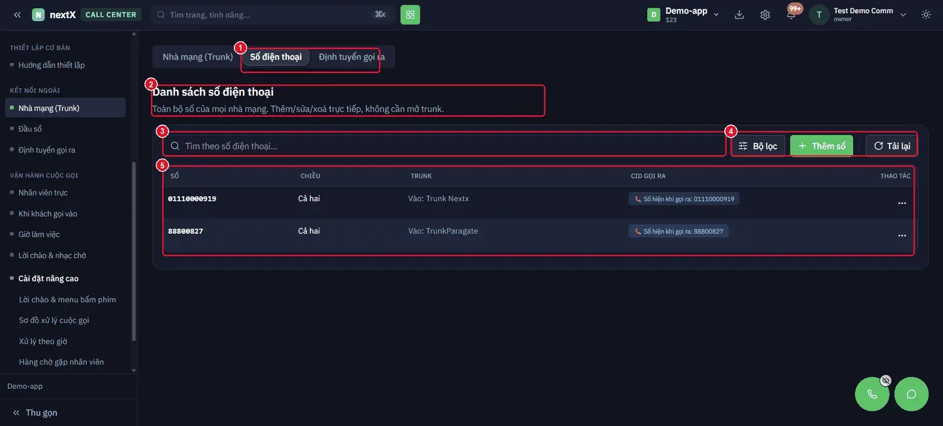Click the Tìm theo số điện thoại search field

coord(444,146)
